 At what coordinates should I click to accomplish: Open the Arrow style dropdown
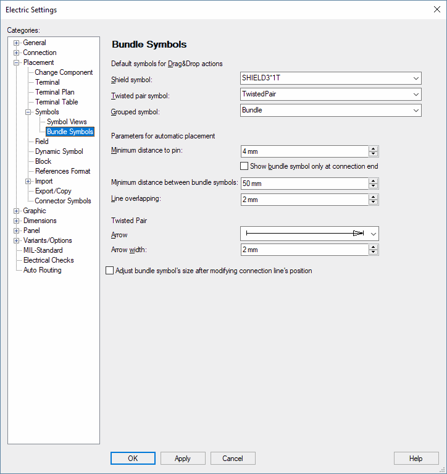pos(373,234)
